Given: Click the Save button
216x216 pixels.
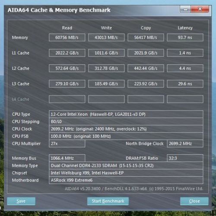Looking at the screenshot, I should point(21,201).
